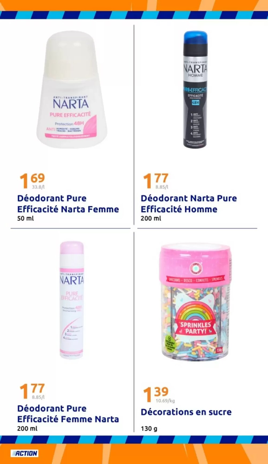Click the 8.85/l unit price under Homme deodorant
The width and height of the screenshot is (268, 464).
pos(162,187)
